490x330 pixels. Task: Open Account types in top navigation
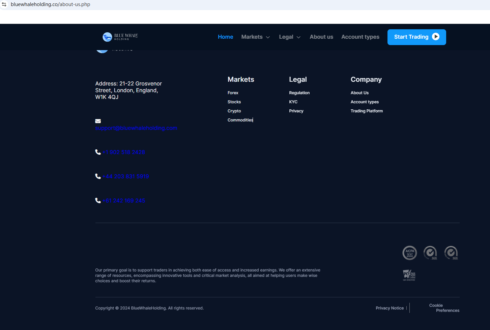[360, 37]
